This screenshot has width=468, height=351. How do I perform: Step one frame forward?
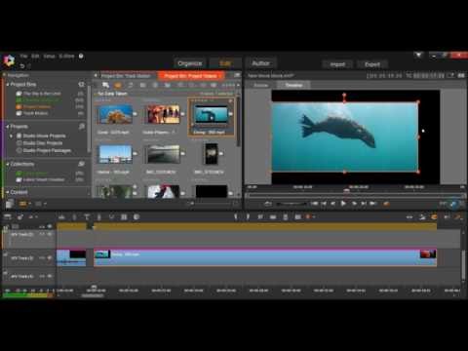354,204
